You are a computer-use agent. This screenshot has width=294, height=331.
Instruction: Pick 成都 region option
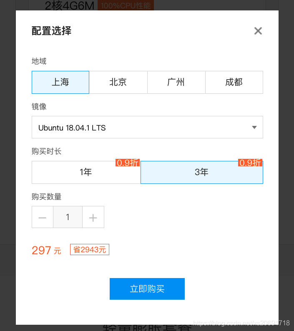(234, 82)
